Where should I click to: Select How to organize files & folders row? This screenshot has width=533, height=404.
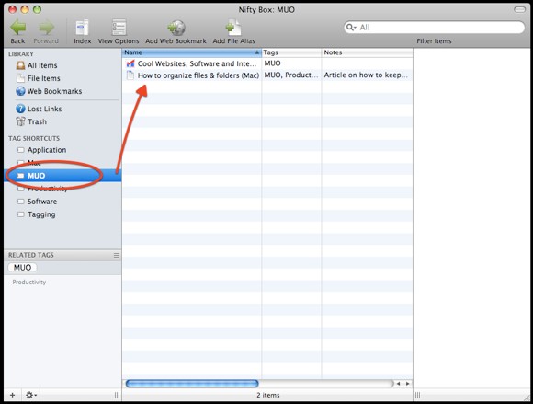pos(267,75)
